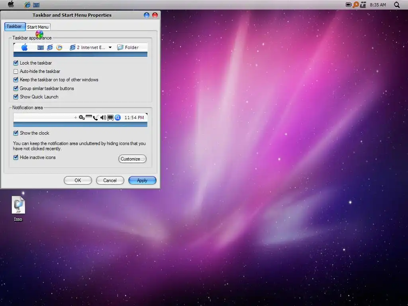
Task: Toggle Group similar taskbar buttons
Action: [x=16, y=88]
